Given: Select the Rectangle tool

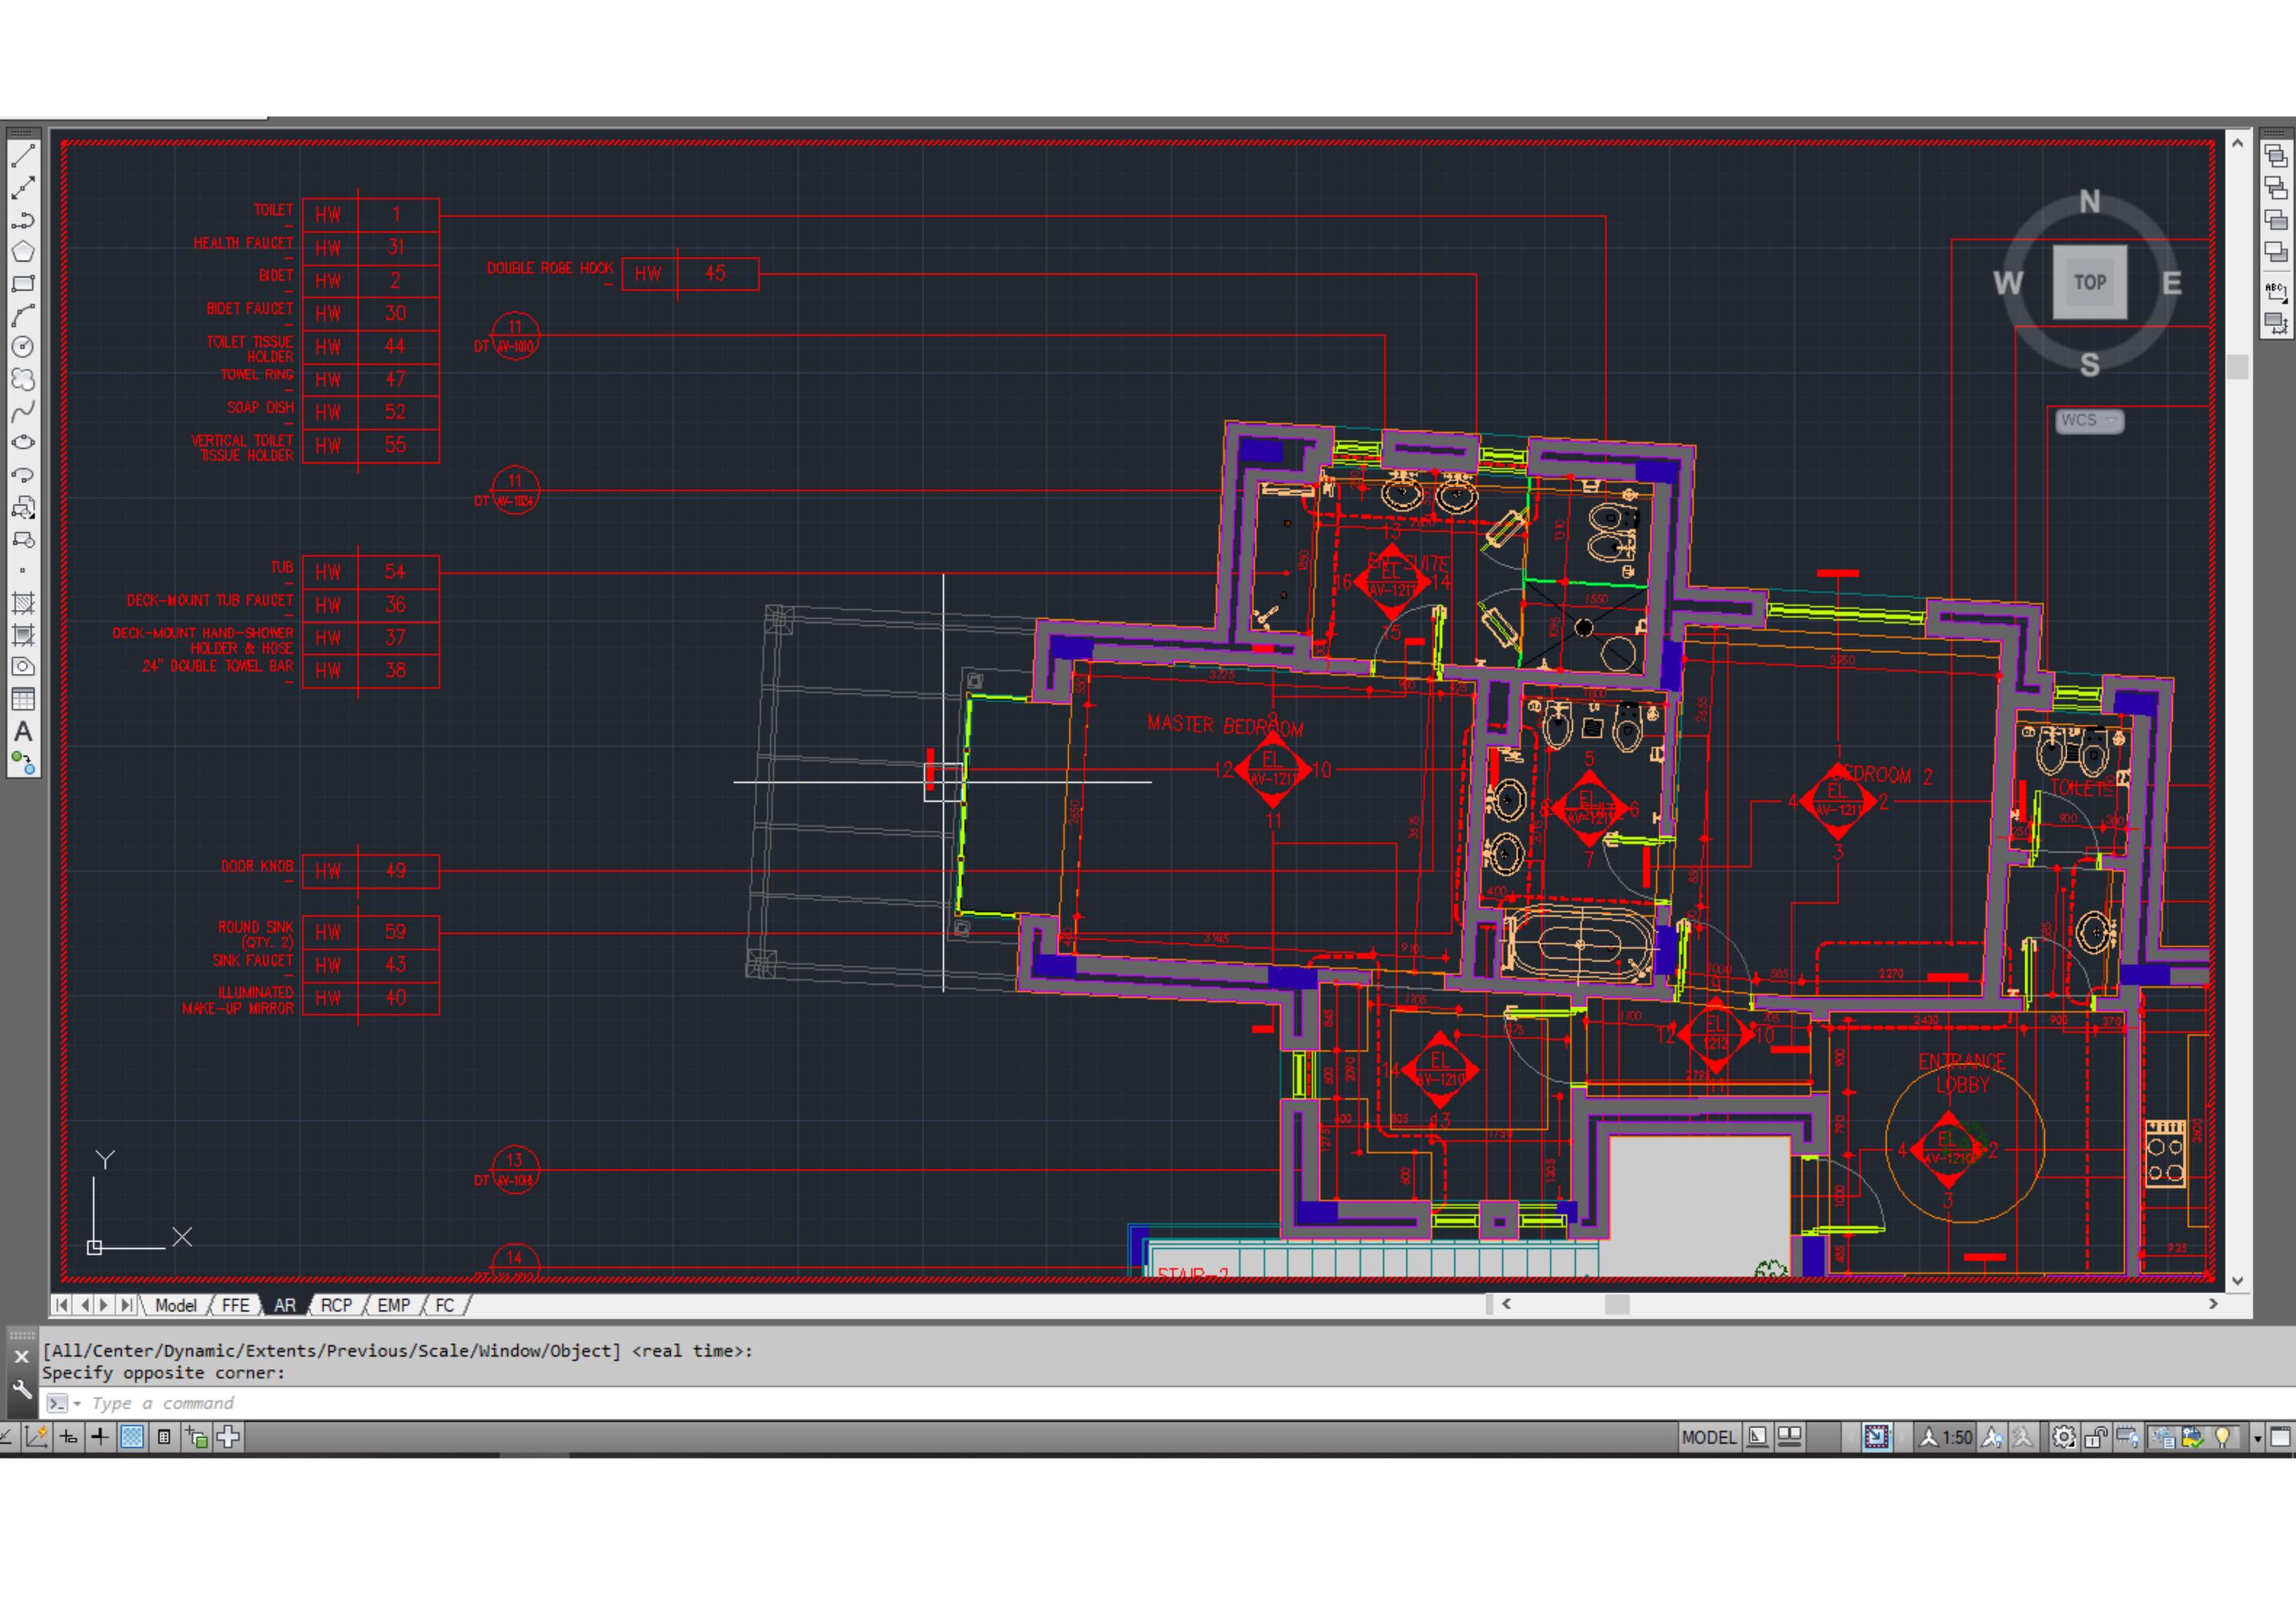Looking at the screenshot, I should pyautogui.click(x=23, y=282).
